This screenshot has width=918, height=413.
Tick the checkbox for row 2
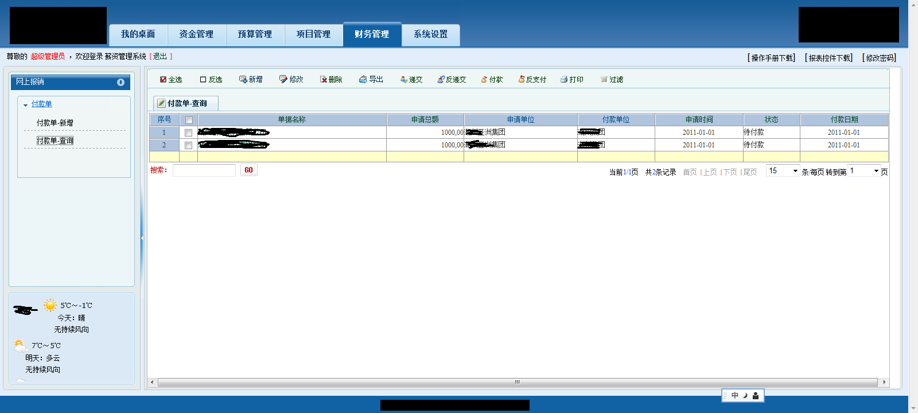pos(188,146)
